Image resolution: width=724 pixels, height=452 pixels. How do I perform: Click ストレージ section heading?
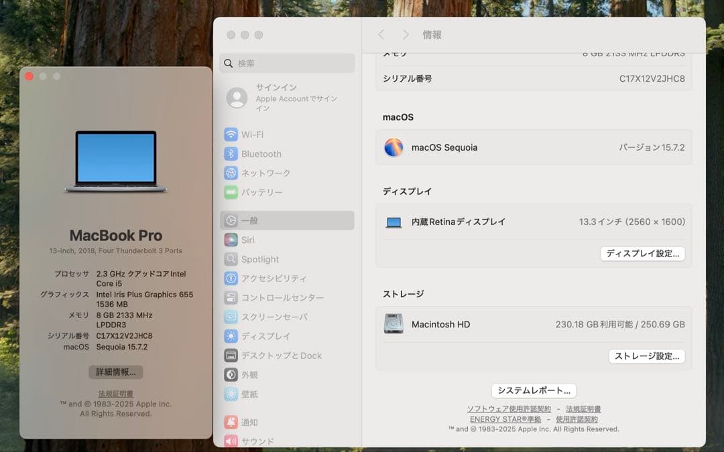tap(403, 294)
